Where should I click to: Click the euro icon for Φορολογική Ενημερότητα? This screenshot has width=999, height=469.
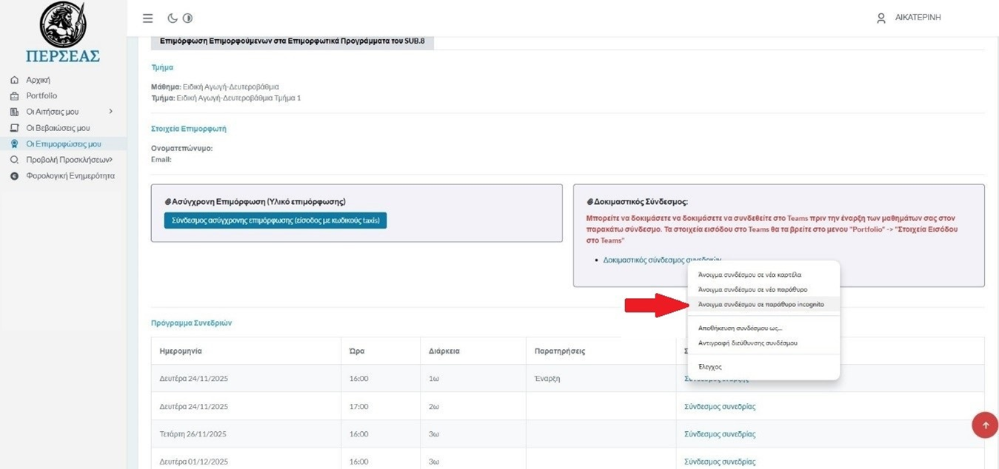click(14, 176)
